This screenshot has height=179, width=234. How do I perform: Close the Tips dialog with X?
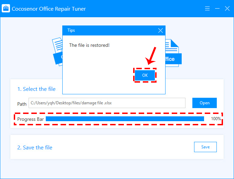(160, 30)
